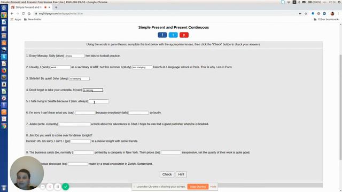Open the system power menu gear
The height and width of the screenshot is (192, 342).
339,2
